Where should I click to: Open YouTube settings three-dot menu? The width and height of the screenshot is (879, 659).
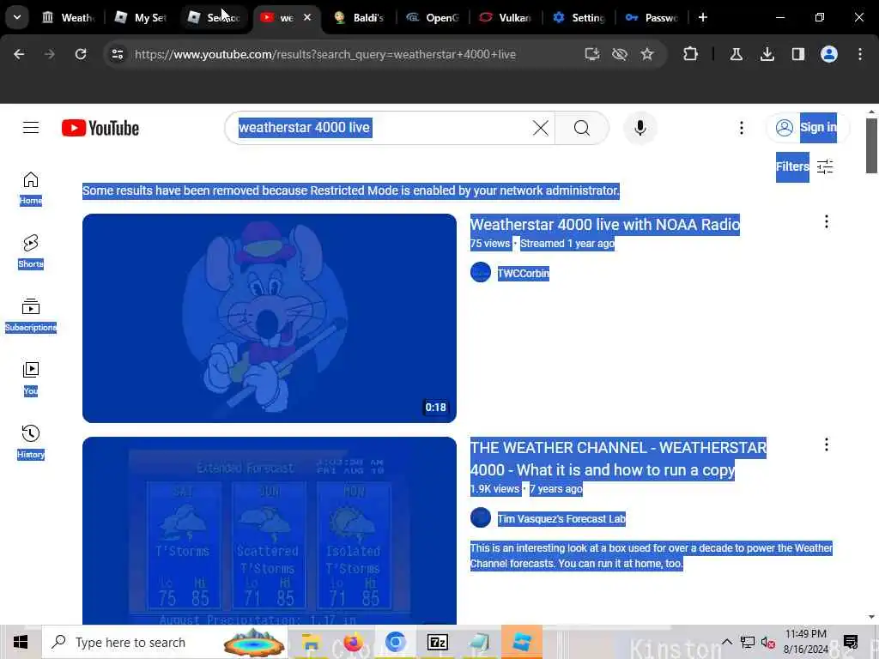pos(741,128)
